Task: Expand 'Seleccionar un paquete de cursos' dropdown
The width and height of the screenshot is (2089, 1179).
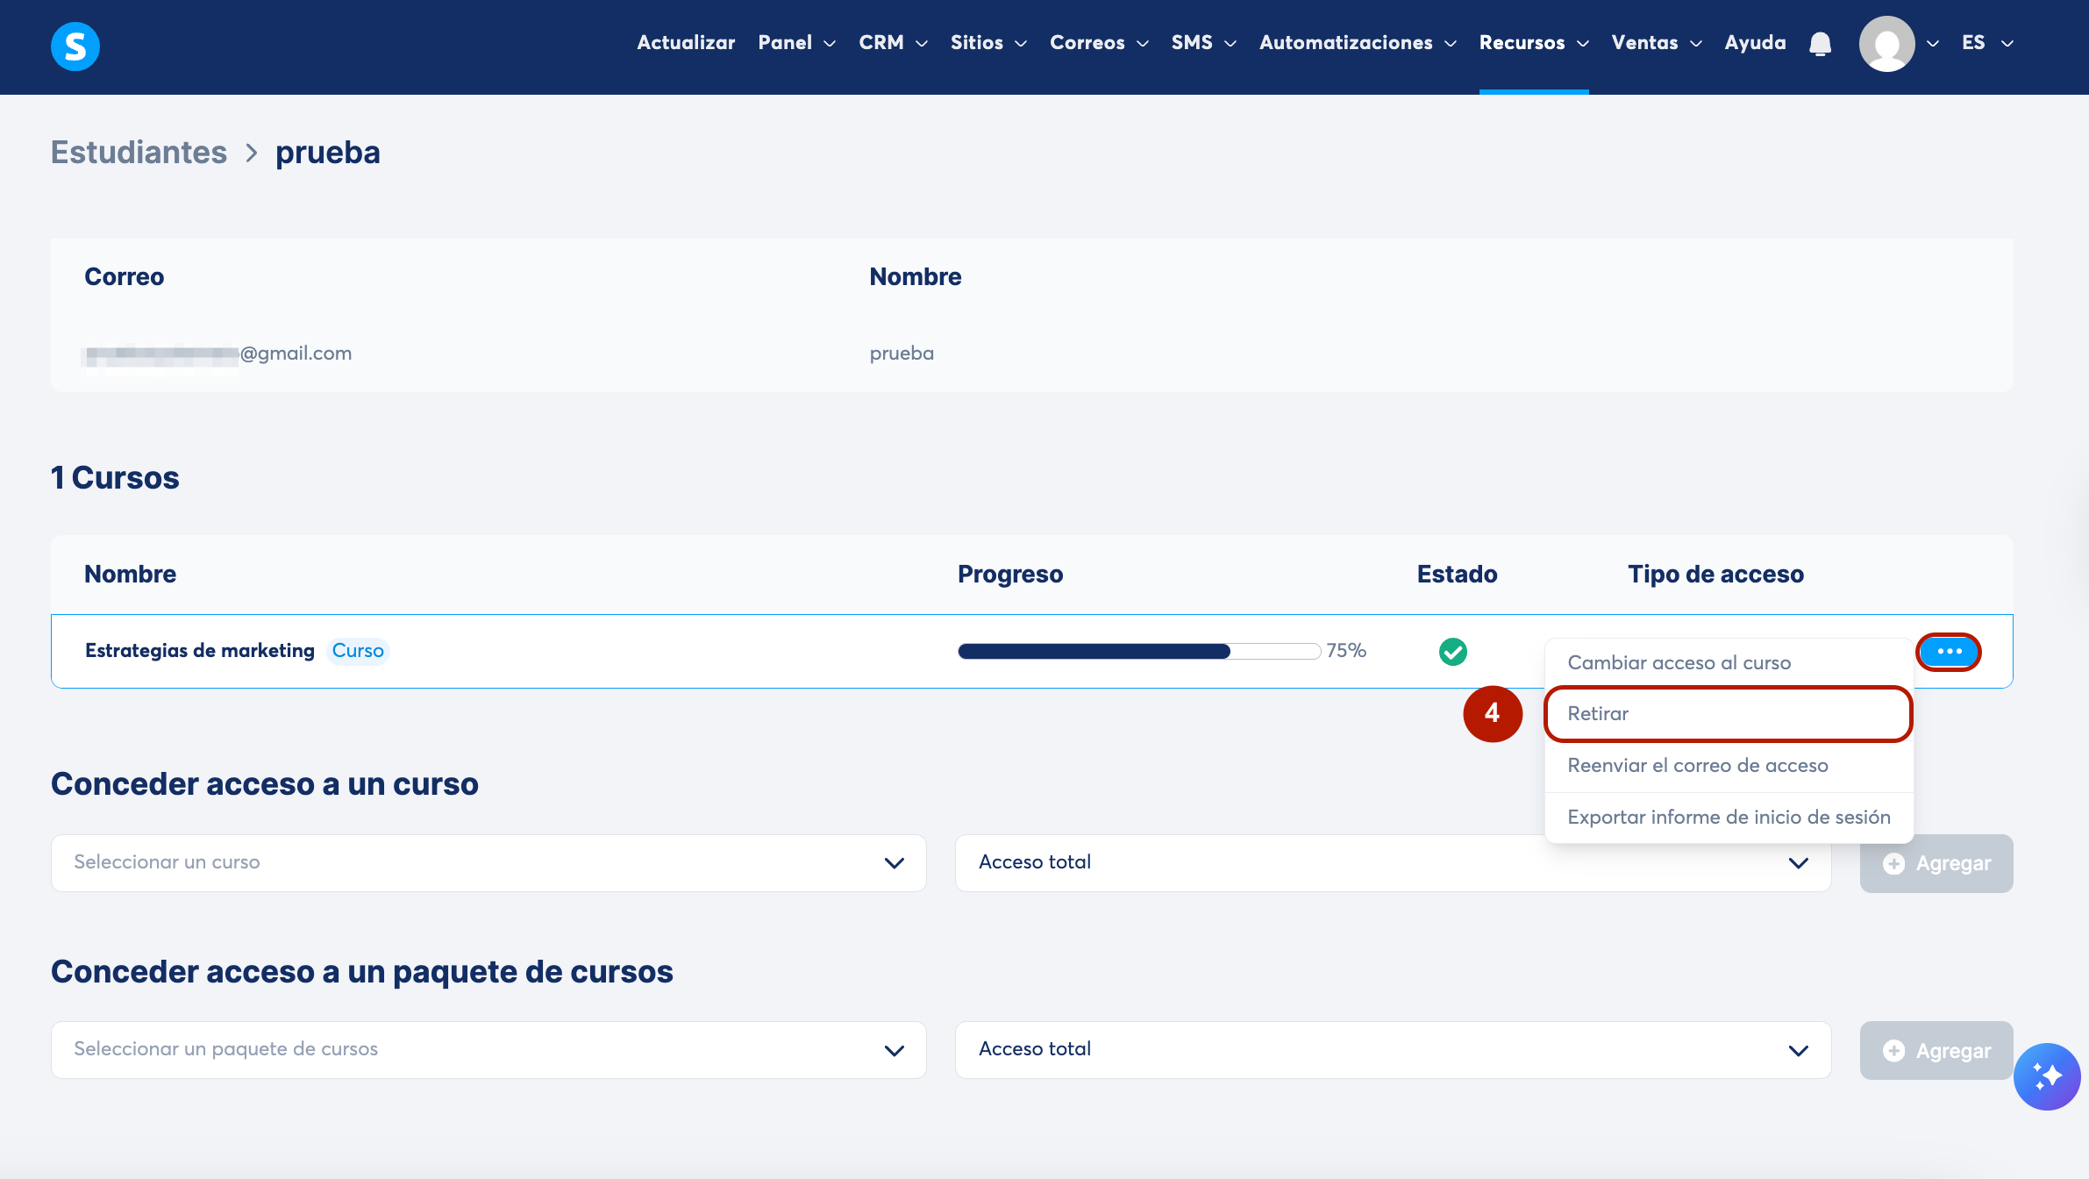Action: [x=488, y=1050]
